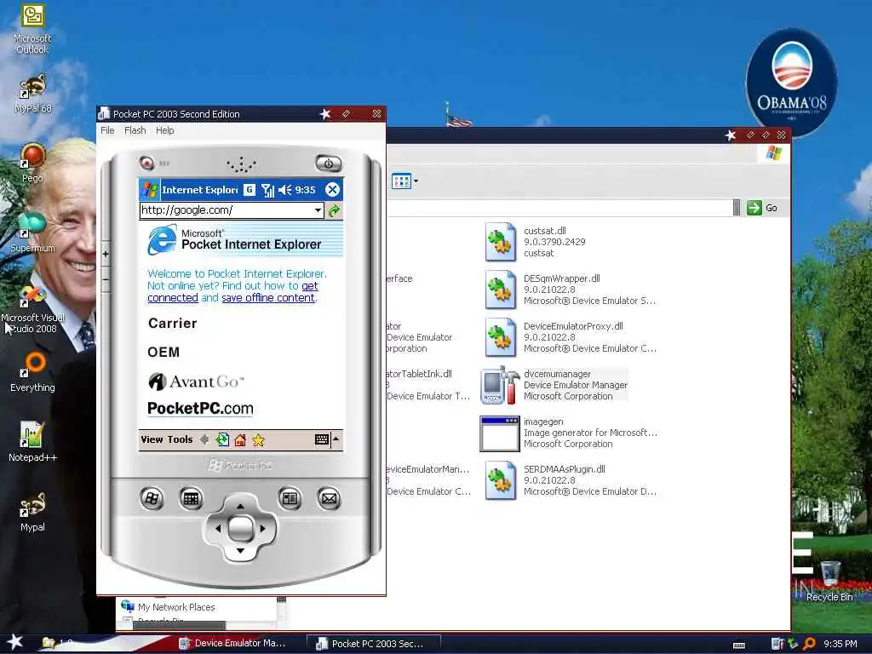This screenshot has height=654, width=872.
Task: Close Pocket Internet Explorer with X button
Action: 332,190
